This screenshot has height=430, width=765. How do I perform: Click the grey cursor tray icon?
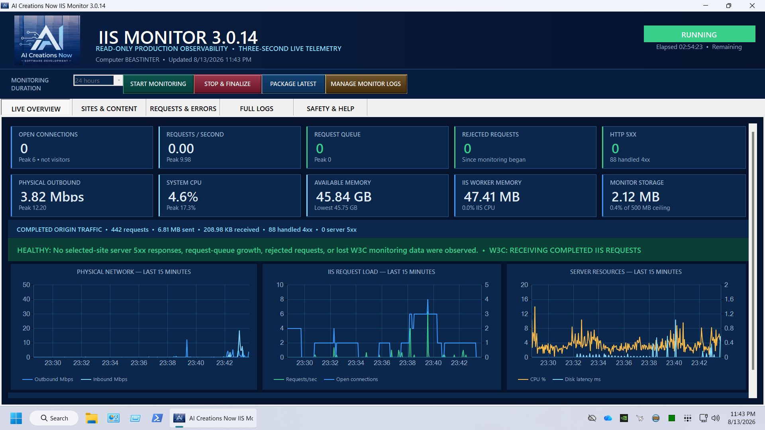pyautogui.click(x=640, y=418)
